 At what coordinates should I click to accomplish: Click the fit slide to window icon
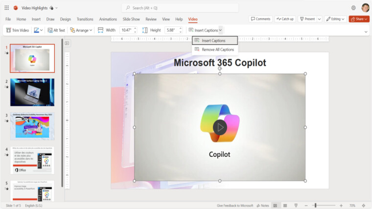click(364, 206)
